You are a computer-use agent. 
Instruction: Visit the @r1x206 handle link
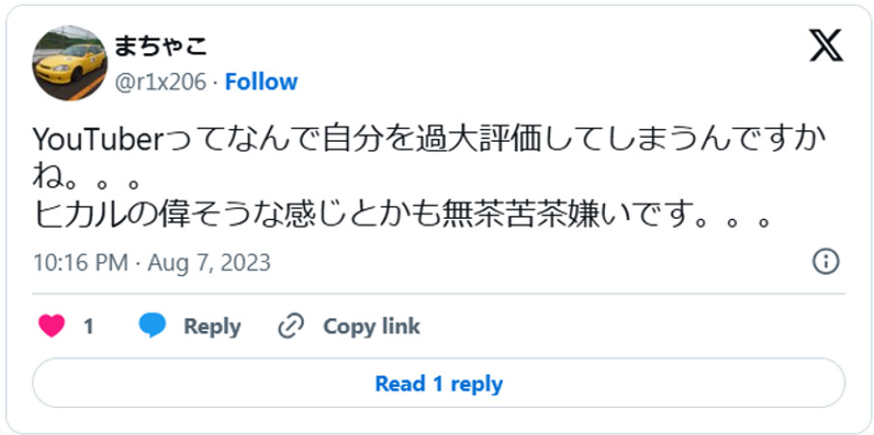pos(160,82)
